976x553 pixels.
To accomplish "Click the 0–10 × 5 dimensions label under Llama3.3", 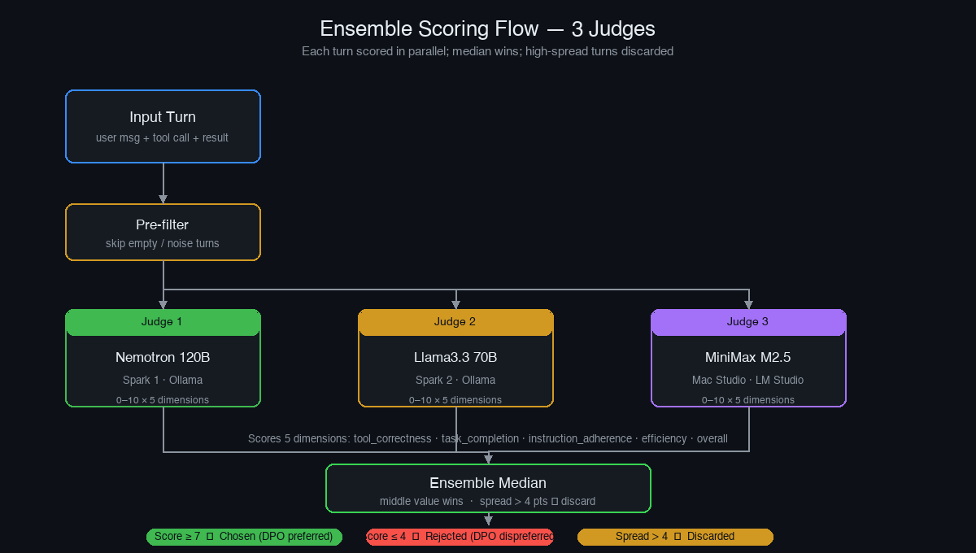I will 455,399.
